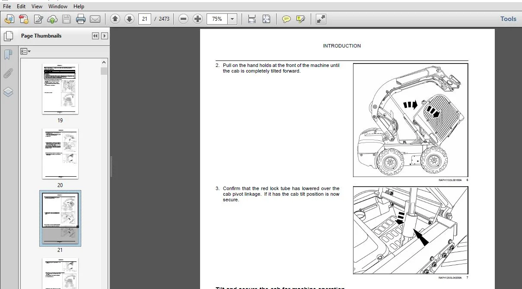Image resolution: width=522 pixels, height=289 pixels.
Task: Click the Create PDF icon
Action: tap(24, 19)
